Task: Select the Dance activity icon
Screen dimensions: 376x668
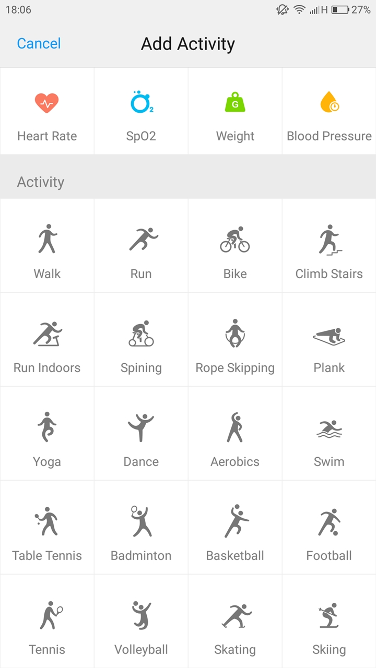Action: coord(141,428)
